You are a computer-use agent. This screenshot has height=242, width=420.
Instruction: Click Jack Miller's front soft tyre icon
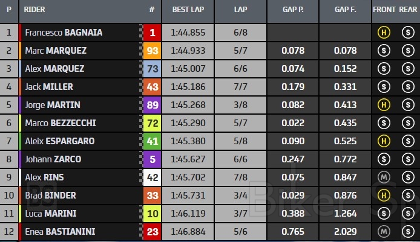tap(383, 87)
